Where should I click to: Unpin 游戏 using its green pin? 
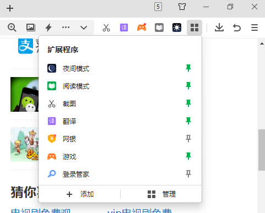point(188,156)
